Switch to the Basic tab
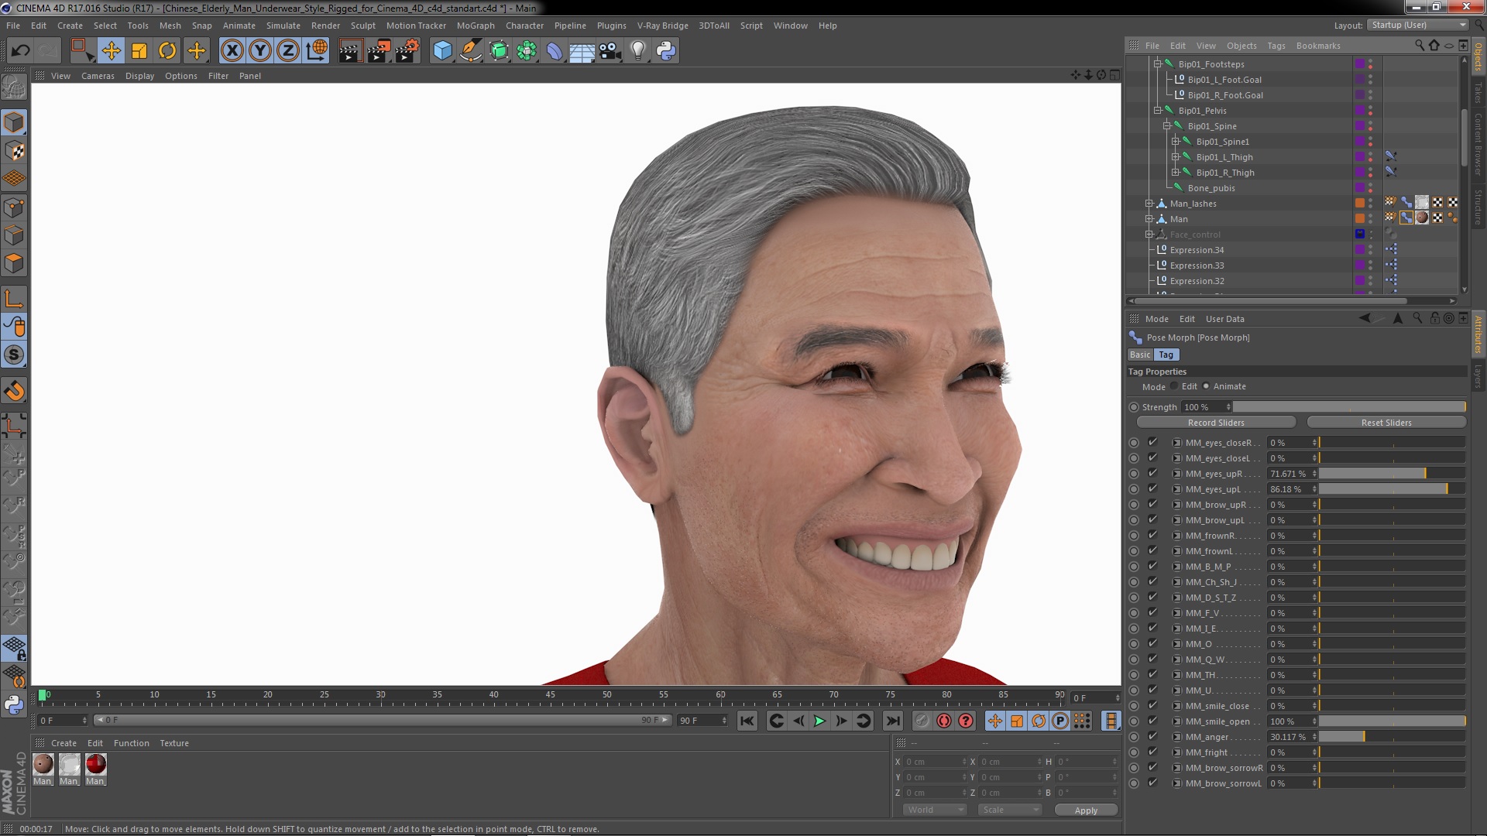This screenshot has height=836, width=1487. coord(1140,355)
